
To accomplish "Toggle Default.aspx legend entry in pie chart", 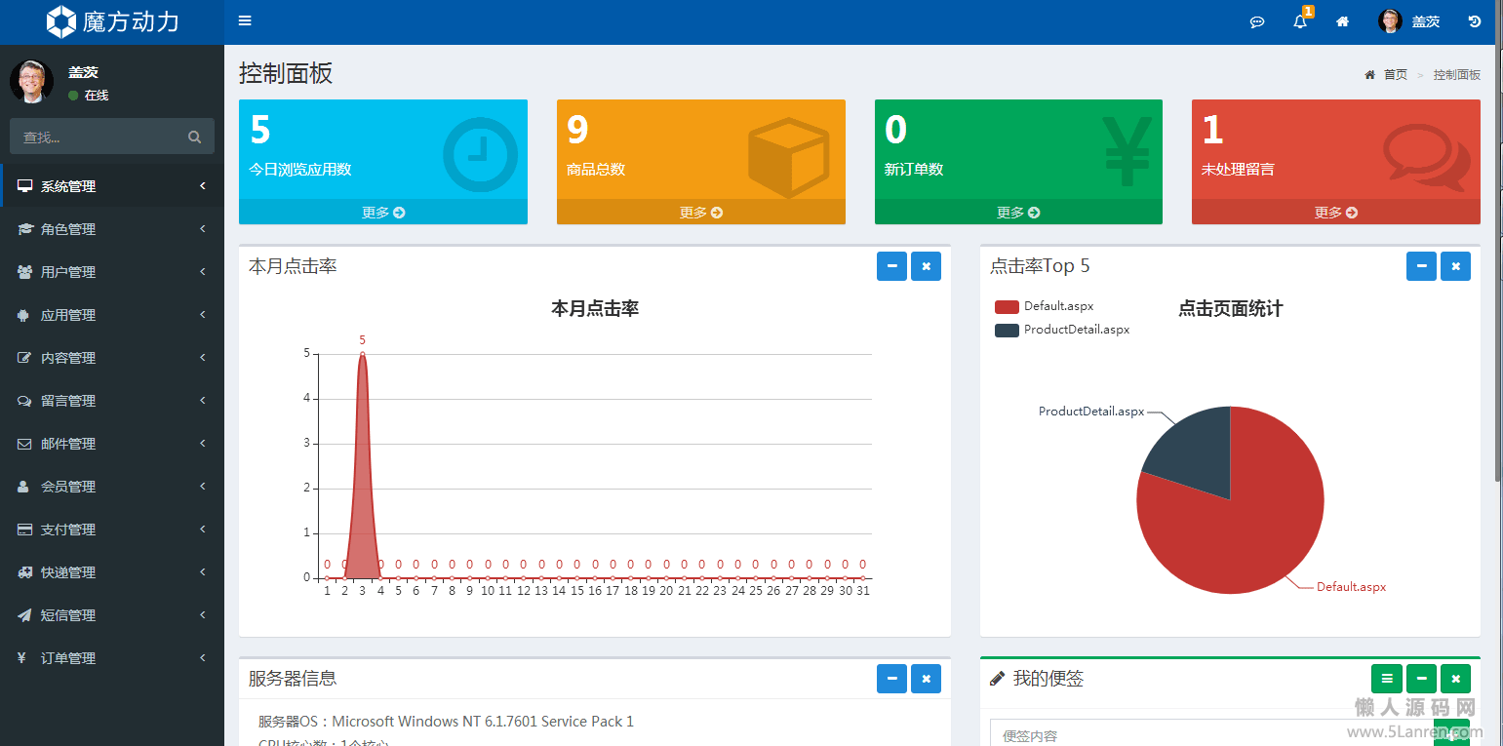I will coord(1044,306).
